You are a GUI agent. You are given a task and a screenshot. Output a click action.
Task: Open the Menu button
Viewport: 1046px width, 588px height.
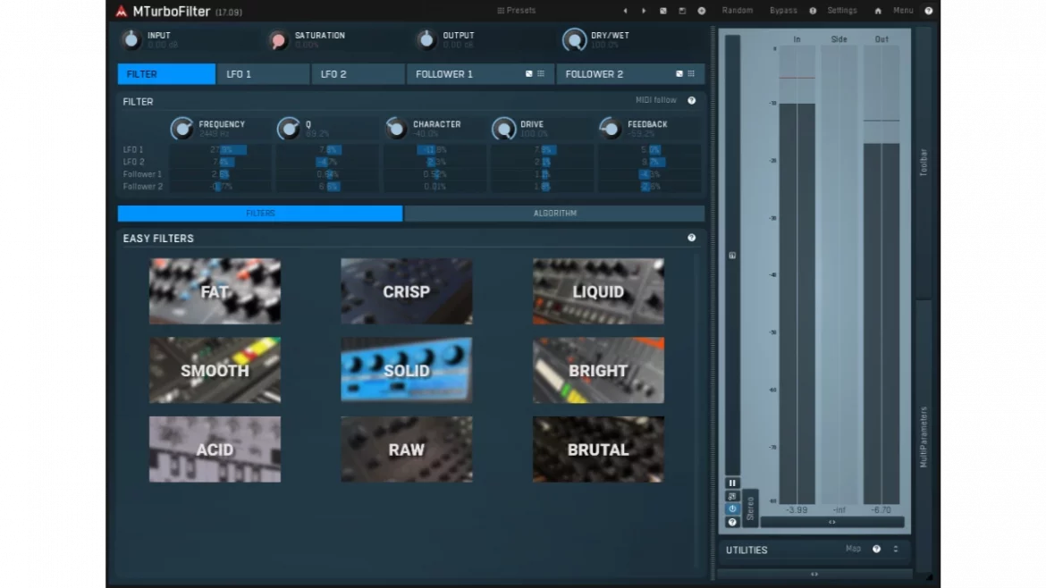(x=903, y=11)
